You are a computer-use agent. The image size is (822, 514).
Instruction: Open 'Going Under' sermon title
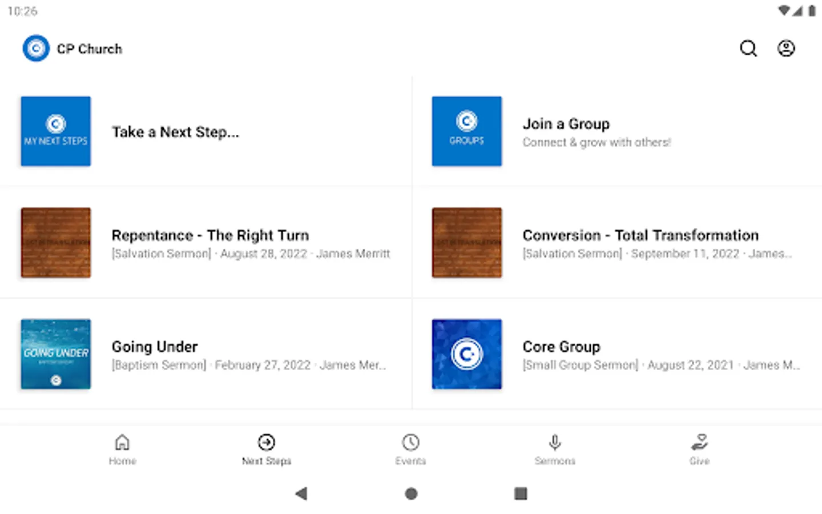point(155,347)
